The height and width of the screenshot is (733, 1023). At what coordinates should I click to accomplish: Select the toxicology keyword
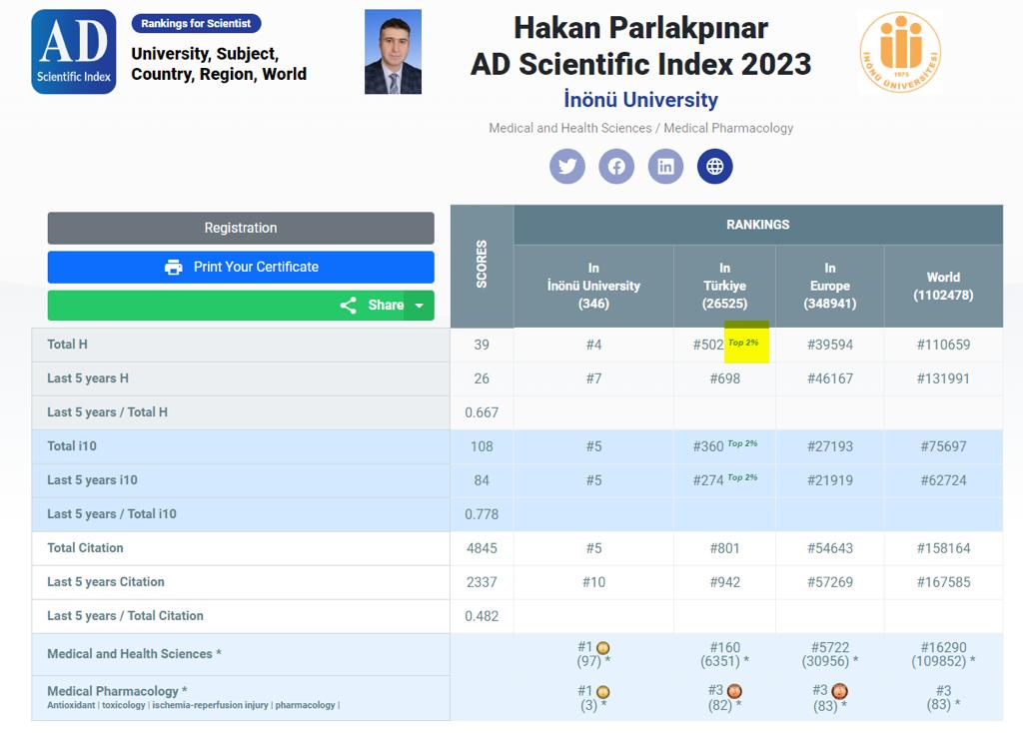(124, 705)
